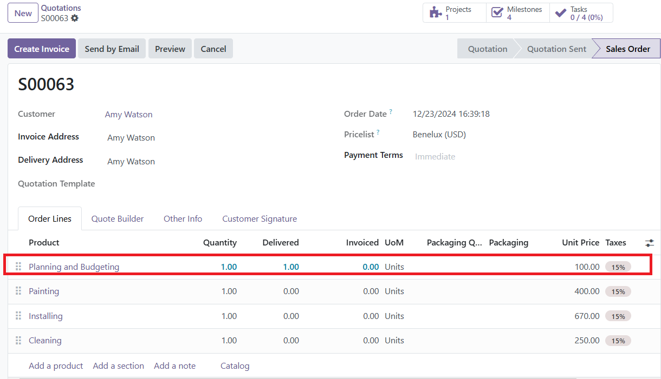Grab the Cleaning row drag handle

(18, 340)
